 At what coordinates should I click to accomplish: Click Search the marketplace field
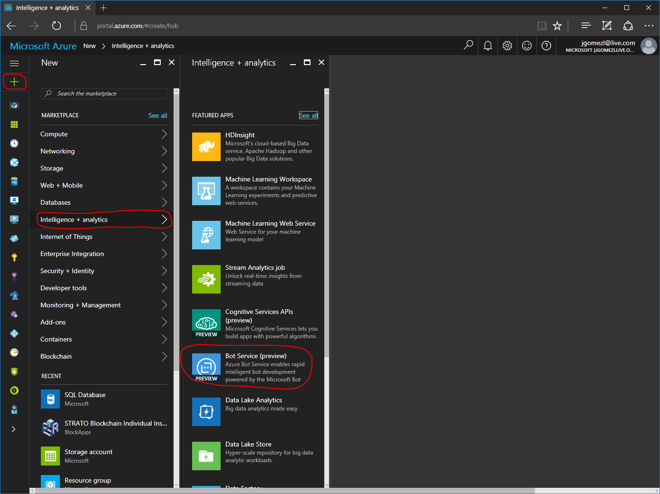click(104, 94)
